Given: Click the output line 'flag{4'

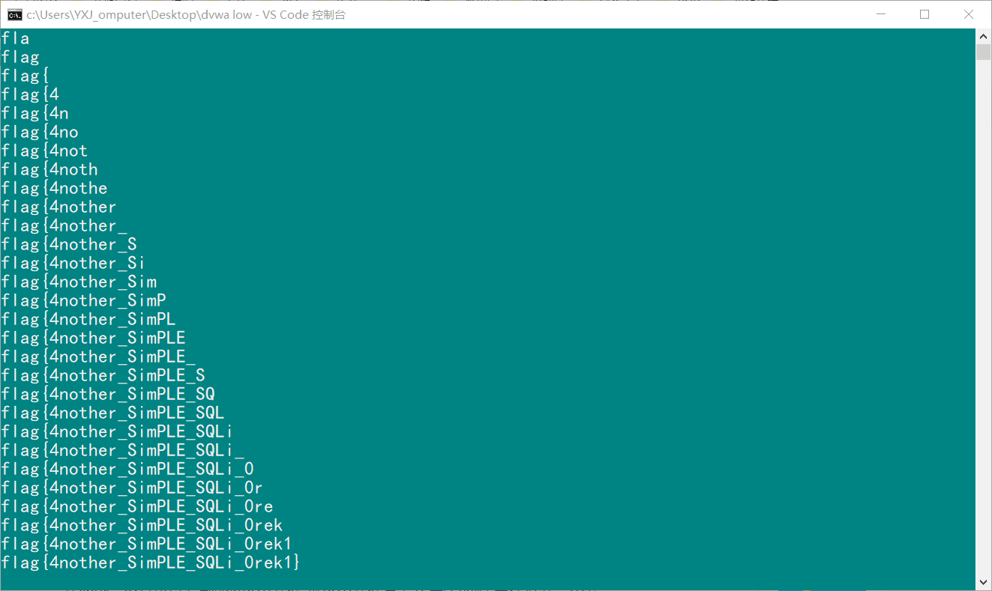Looking at the screenshot, I should pyautogui.click(x=30, y=94).
